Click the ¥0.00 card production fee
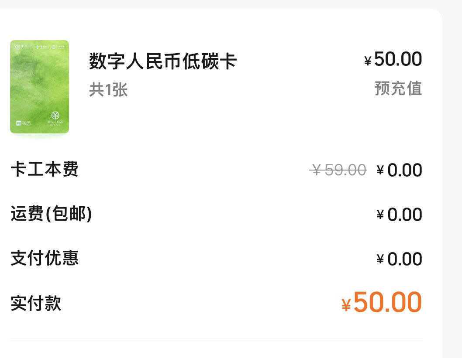 [400, 170]
